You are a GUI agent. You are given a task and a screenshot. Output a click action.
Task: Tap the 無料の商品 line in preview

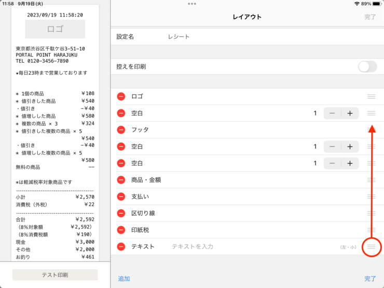click(x=55, y=167)
